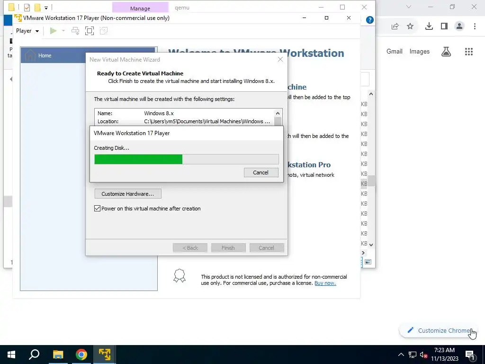Click File Explorer scroll up arrow
The image size is (485, 364).
pyautogui.click(x=371, y=94)
